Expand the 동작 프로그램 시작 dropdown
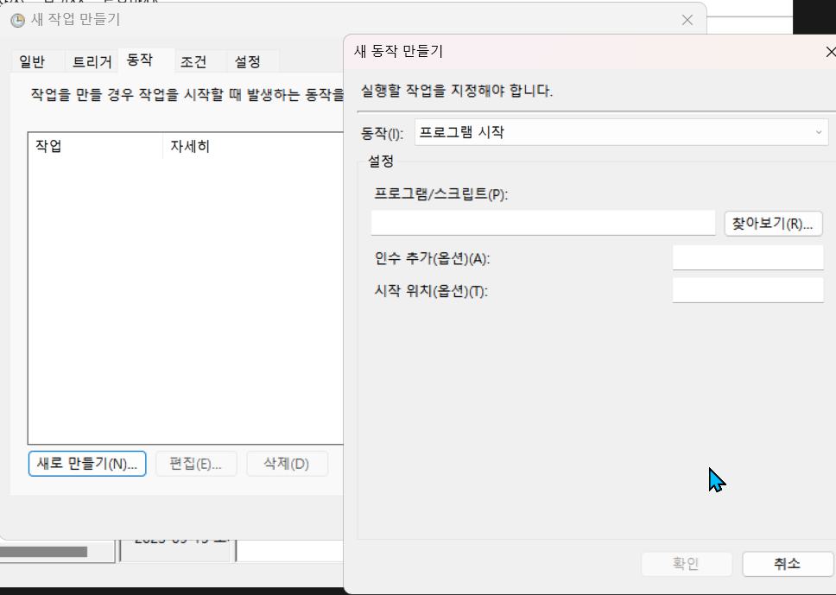This screenshot has width=836, height=595. (x=621, y=131)
